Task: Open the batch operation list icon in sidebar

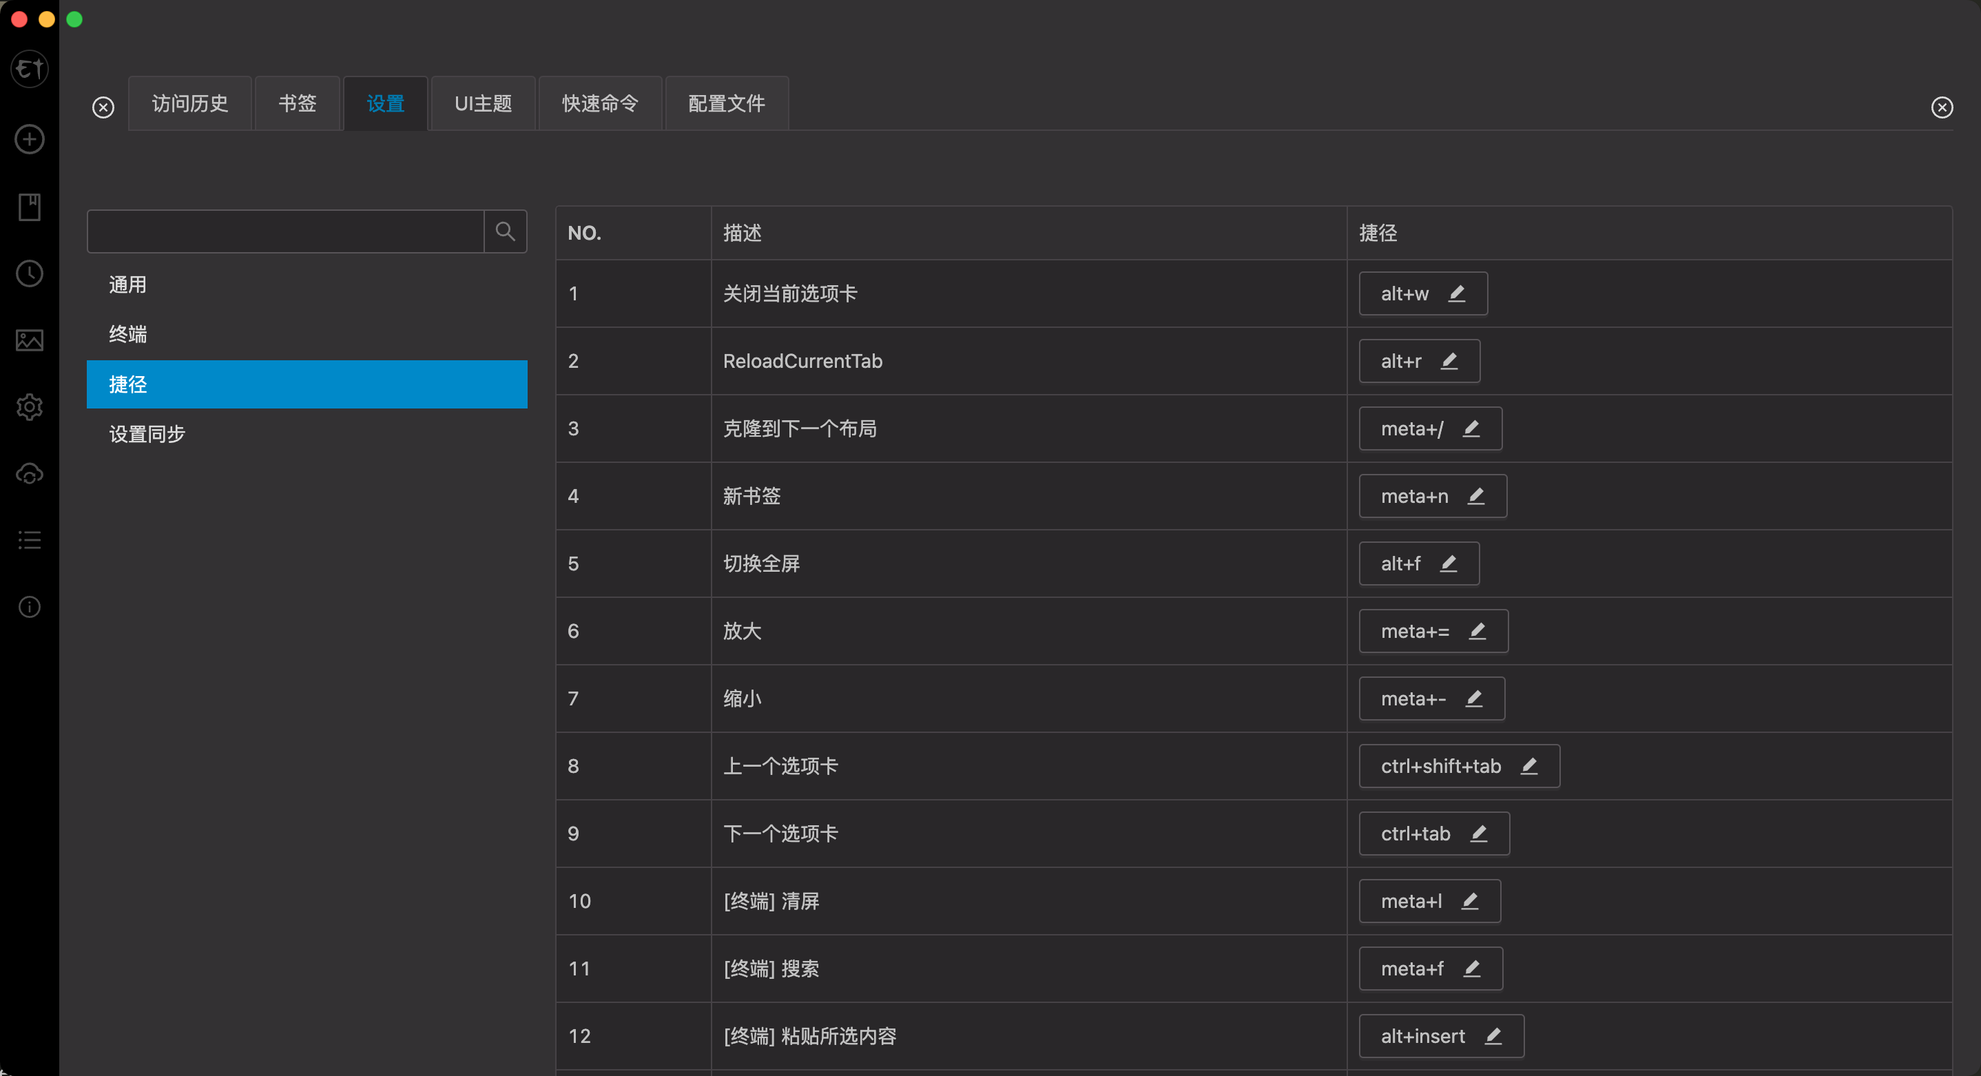Action: (29, 540)
